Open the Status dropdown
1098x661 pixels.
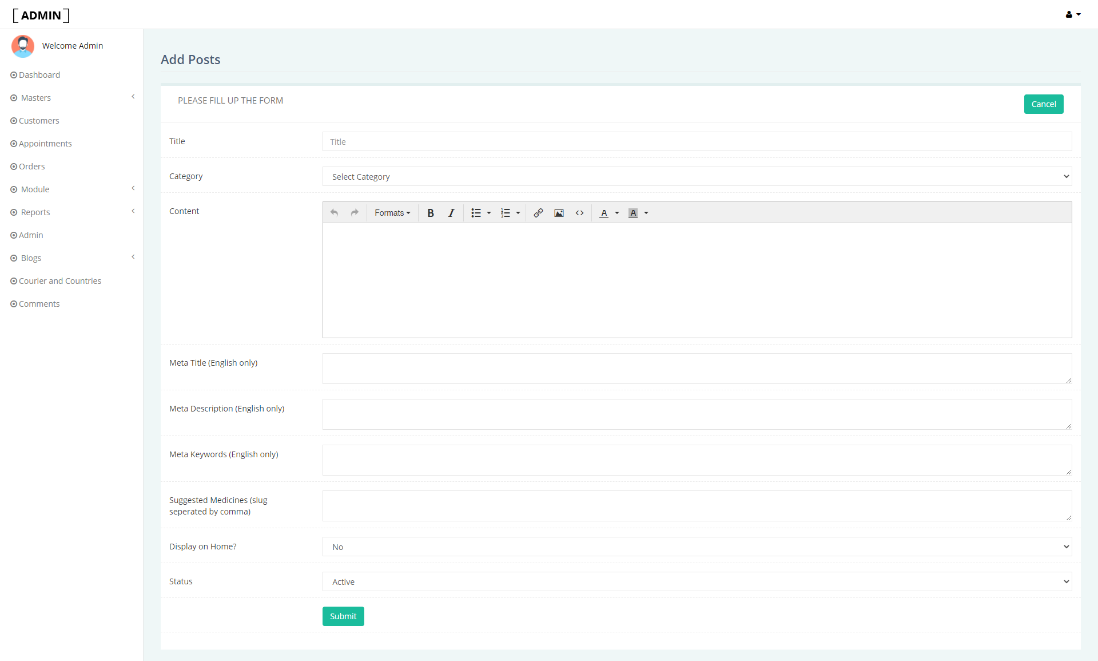(697, 581)
